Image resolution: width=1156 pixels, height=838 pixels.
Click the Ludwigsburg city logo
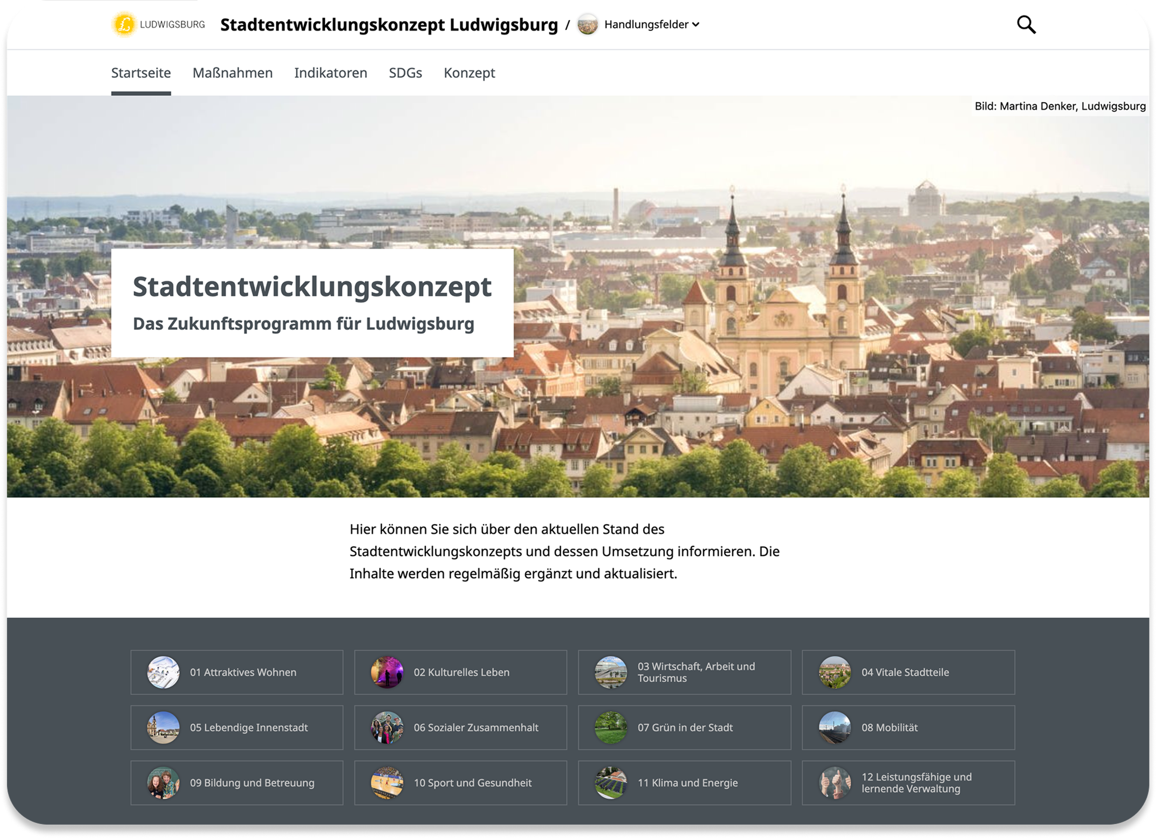158,24
